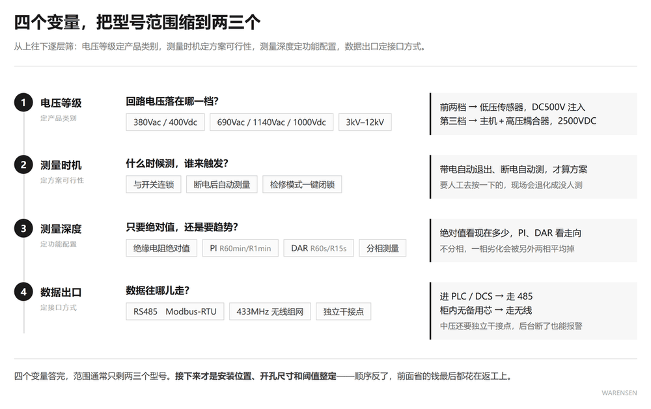Select the 690Vac / 1140Vac / 1000Vdc chip

[x=271, y=122]
